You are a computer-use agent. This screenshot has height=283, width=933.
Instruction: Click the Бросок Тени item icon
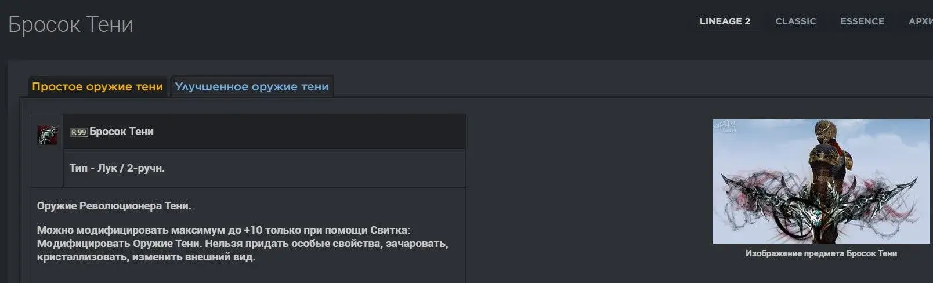click(47, 135)
